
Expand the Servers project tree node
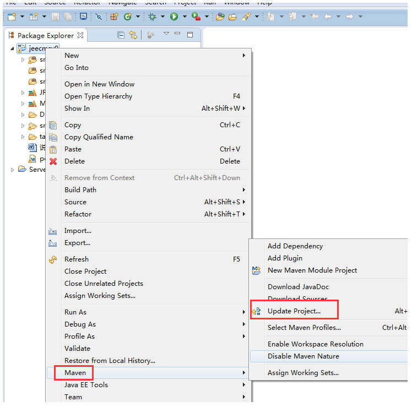[13, 170]
